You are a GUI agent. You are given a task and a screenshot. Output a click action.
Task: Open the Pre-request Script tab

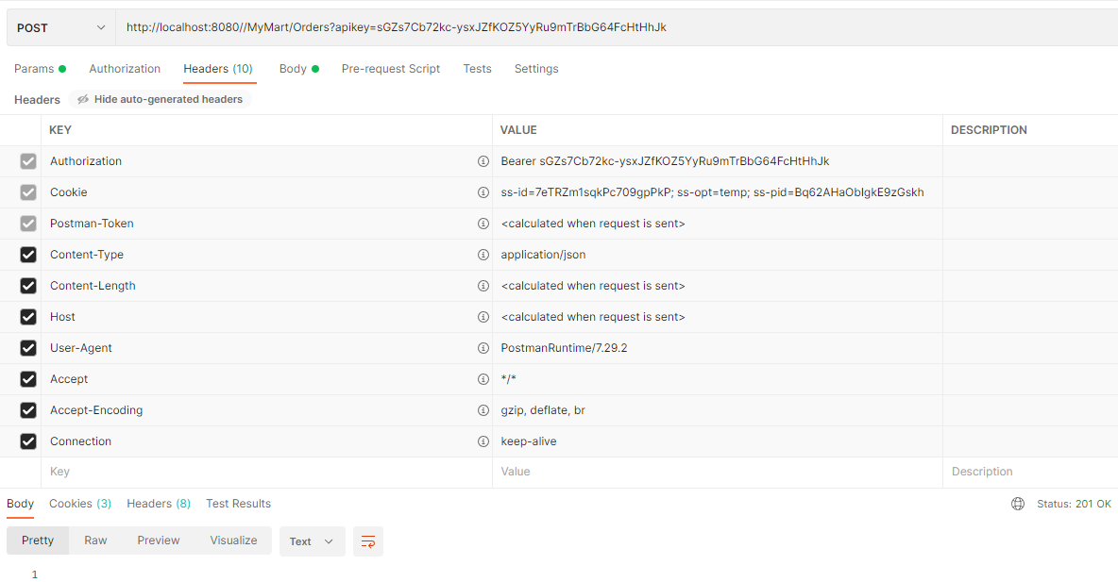[391, 69]
